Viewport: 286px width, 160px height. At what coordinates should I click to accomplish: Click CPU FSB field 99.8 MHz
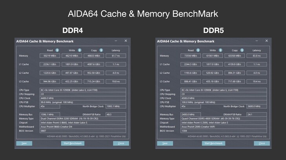coord(83,102)
